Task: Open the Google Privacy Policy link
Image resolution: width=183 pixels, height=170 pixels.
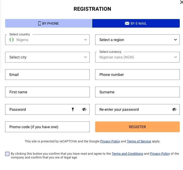Action: (x=110, y=141)
